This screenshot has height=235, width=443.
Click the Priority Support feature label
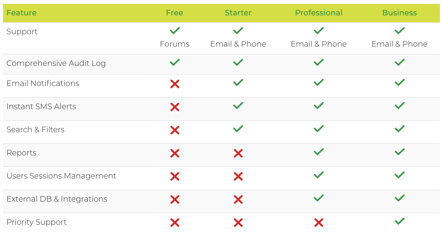(37, 222)
